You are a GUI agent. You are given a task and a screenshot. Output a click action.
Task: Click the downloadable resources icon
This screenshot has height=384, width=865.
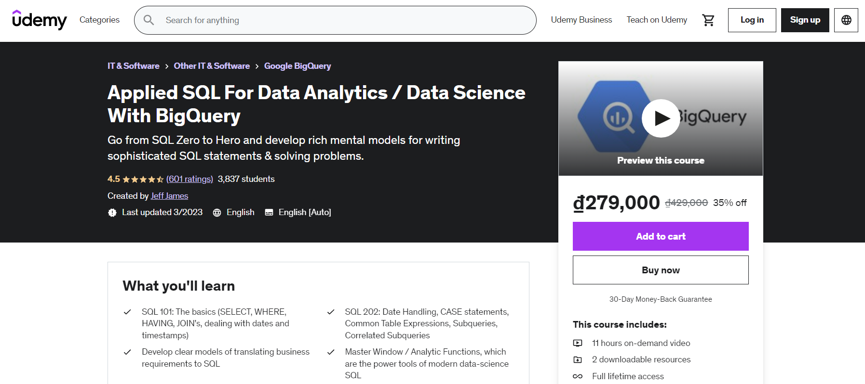point(578,359)
